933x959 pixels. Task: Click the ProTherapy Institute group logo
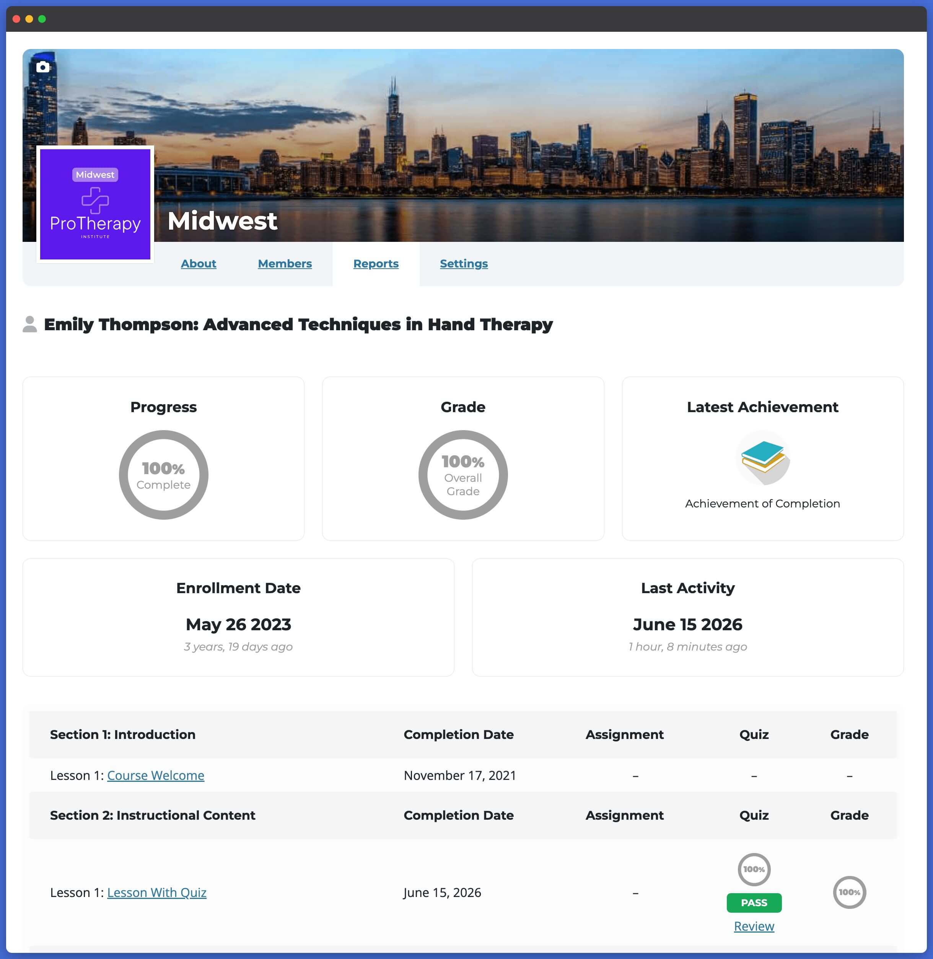95,204
